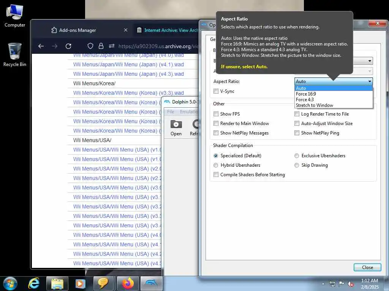389x291 pixels.
Task: Open the yellow chat app on taskbar
Action: click(103, 283)
